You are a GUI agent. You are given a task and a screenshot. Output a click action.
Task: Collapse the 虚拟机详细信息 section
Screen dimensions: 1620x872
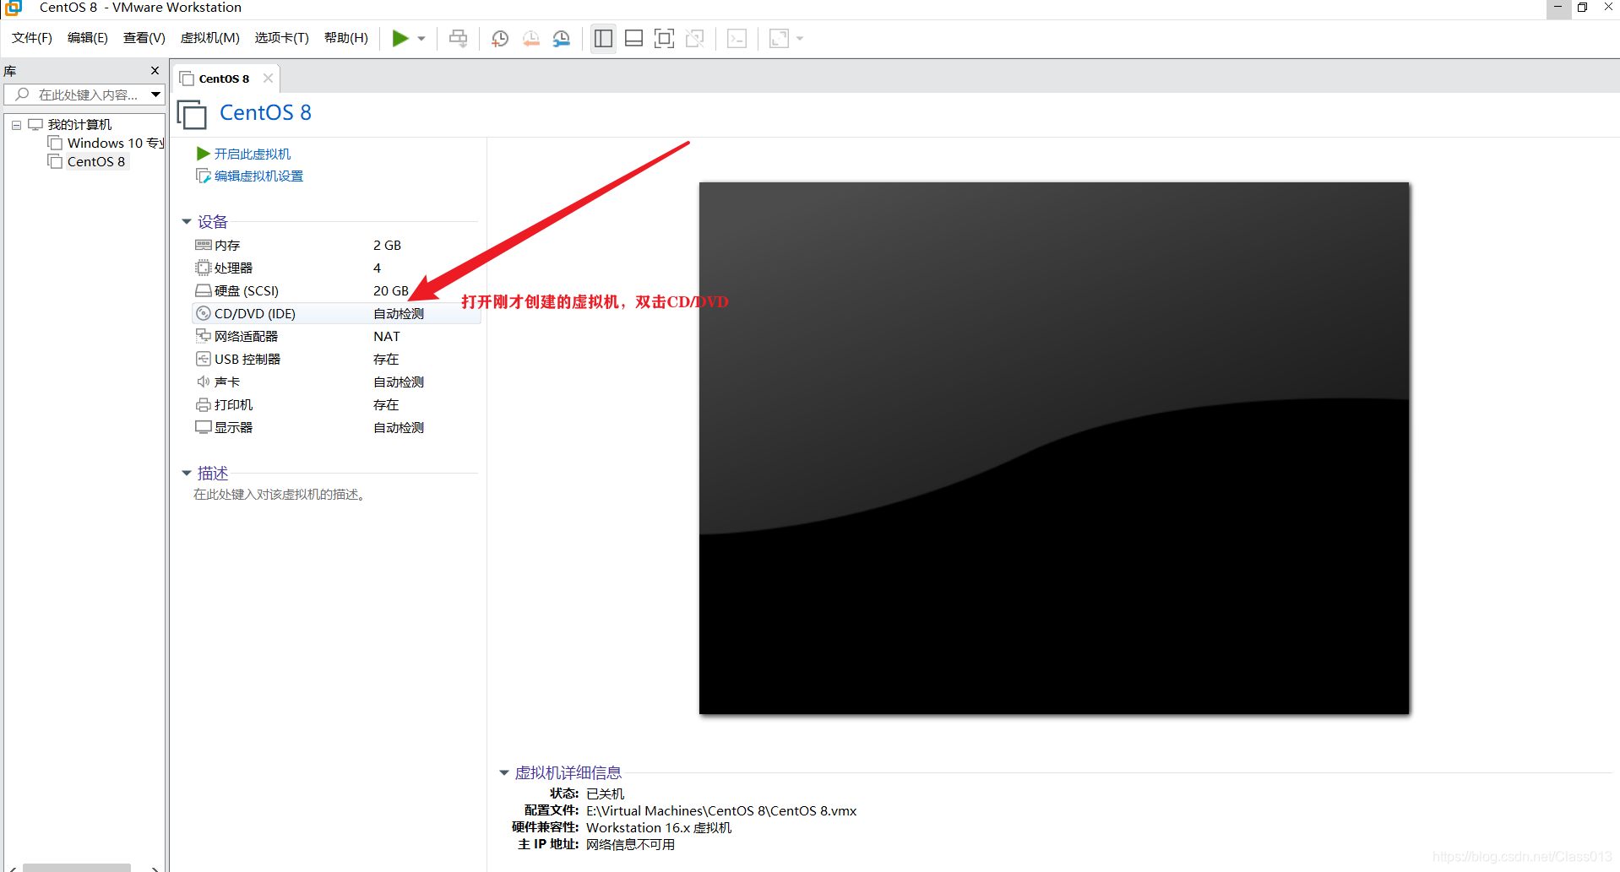pyautogui.click(x=504, y=773)
